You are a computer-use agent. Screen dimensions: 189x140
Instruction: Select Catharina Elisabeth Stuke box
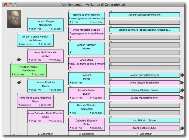point(87,124)
